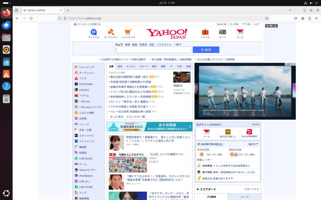Open the 毎日1回 宝箱くじ treasure chest icon
321x200 pixels.
click(228, 133)
